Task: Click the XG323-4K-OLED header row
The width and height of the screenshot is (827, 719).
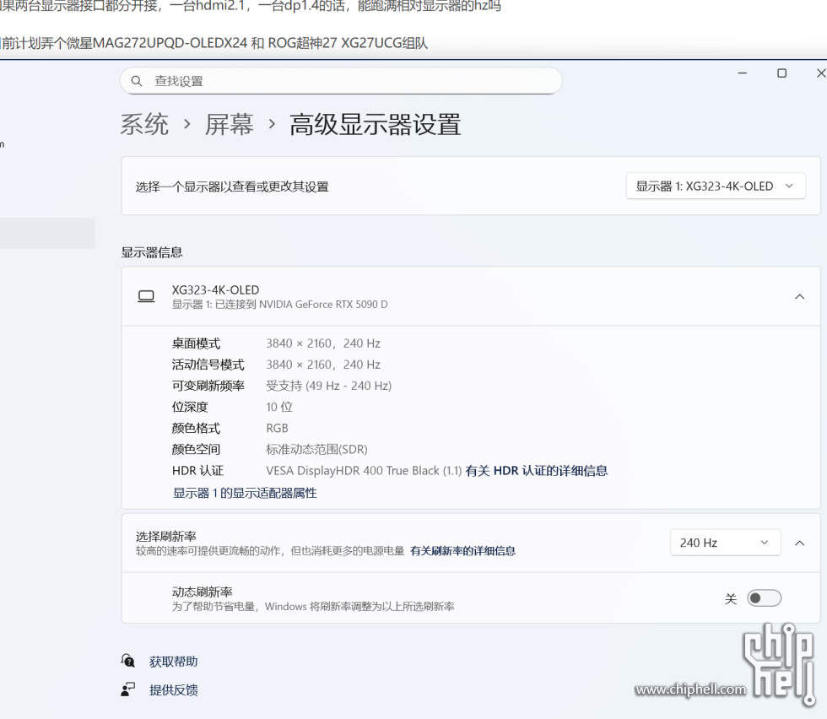Action: (422, 296)
